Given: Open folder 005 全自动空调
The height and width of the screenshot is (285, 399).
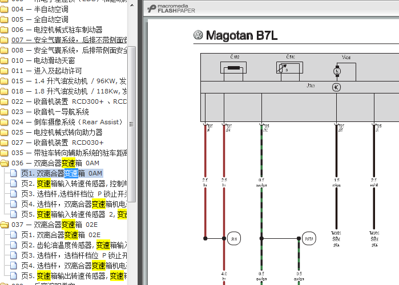Looking at the screenshot, I should coord(40,19).
